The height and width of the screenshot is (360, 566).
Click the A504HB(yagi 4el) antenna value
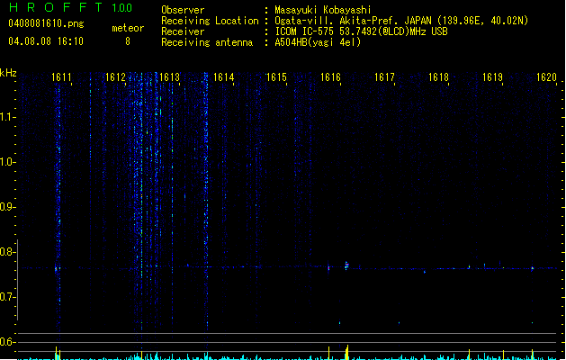click(318, 42)
